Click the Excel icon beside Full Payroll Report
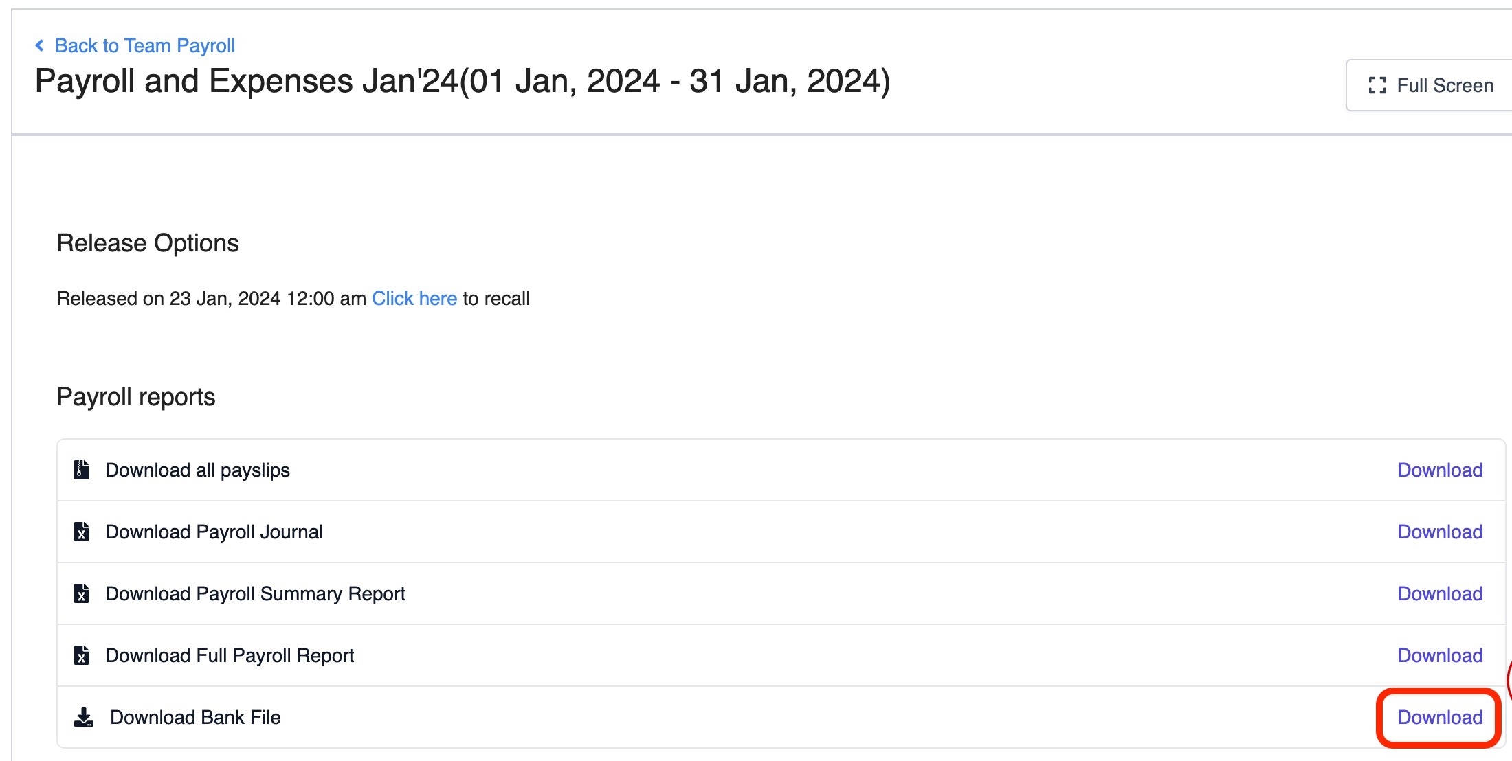The height and width of the screenshot is (761, 1512). (x=82, y=655)
